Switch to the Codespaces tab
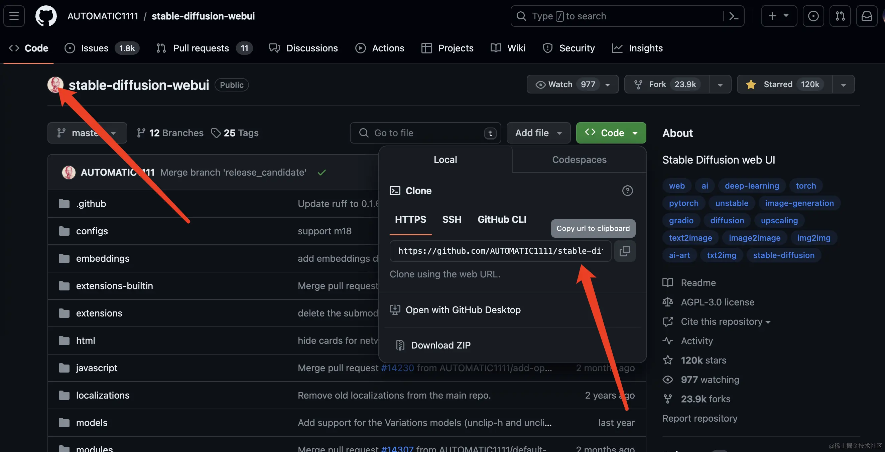Screen dimensions: 885x452 click(579, 160)
